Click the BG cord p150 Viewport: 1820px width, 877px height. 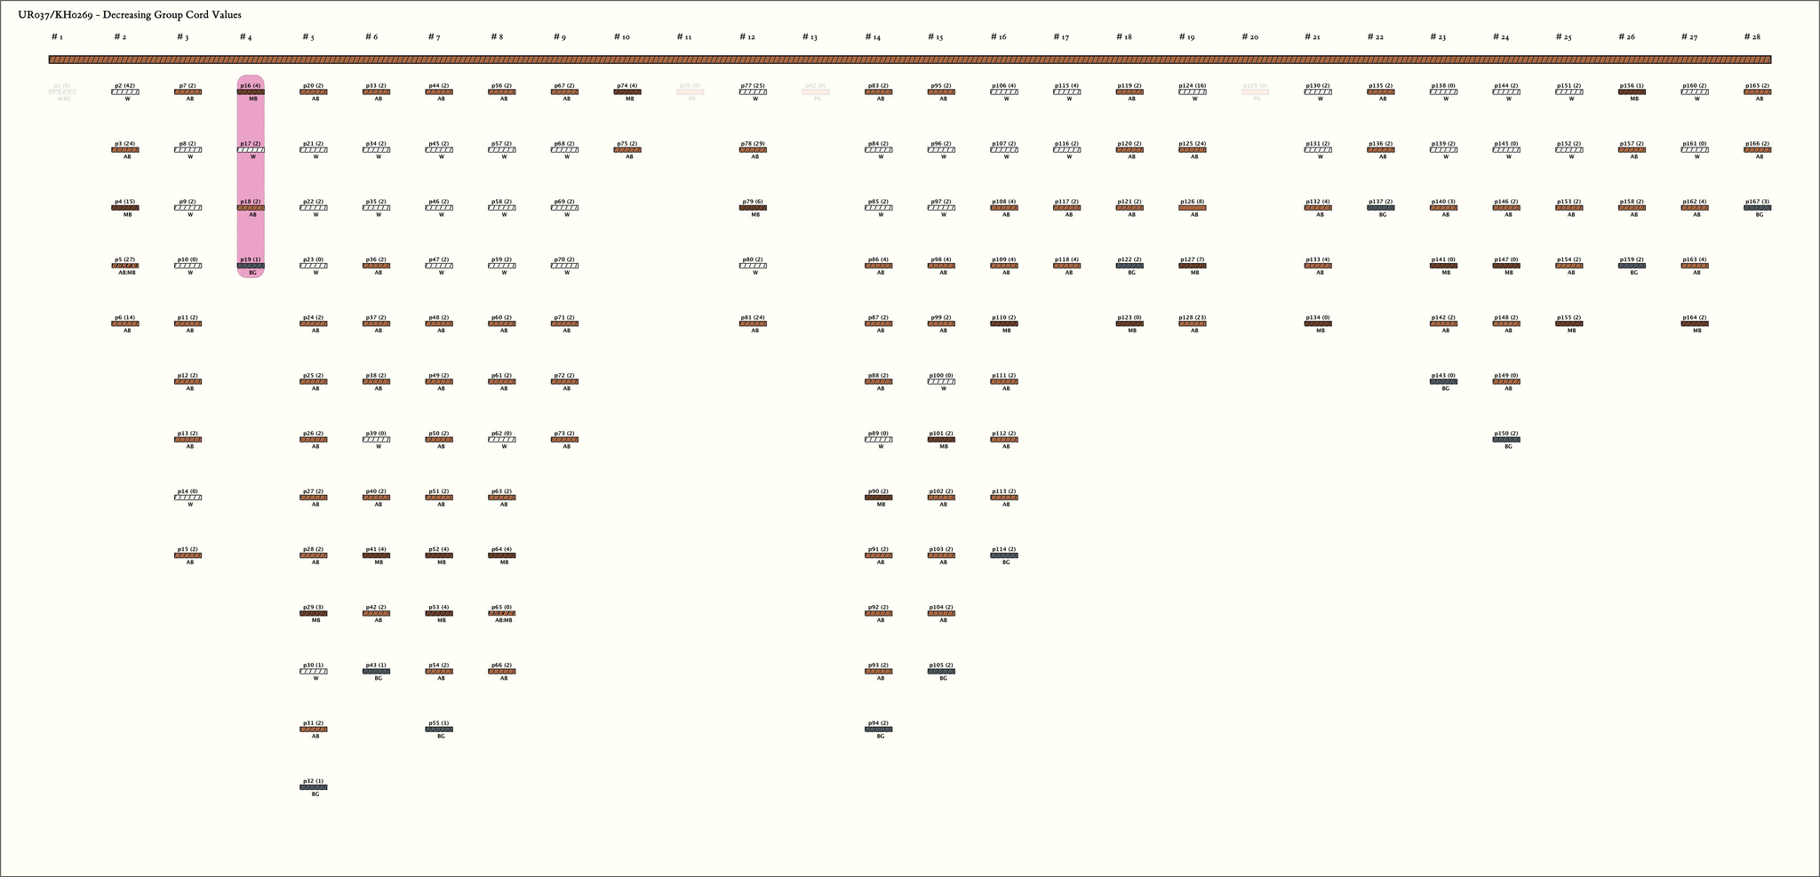[1506, 440]
